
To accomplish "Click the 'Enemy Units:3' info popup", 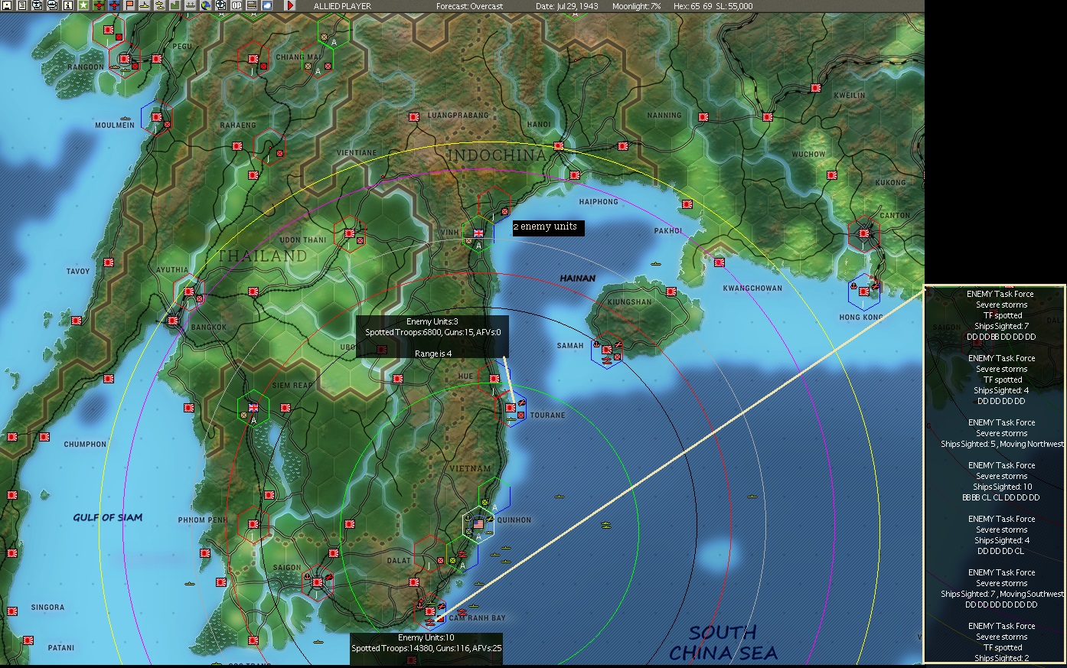I will 432,337.
